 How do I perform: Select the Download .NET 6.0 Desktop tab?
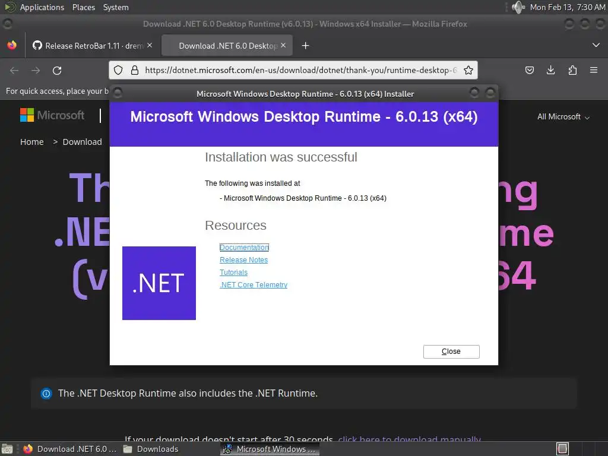pos(227,46)
